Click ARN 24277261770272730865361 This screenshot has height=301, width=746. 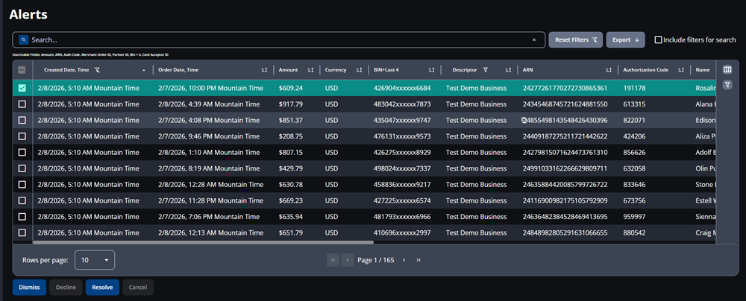[565, 88]
